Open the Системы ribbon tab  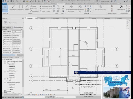click(46, 4)
